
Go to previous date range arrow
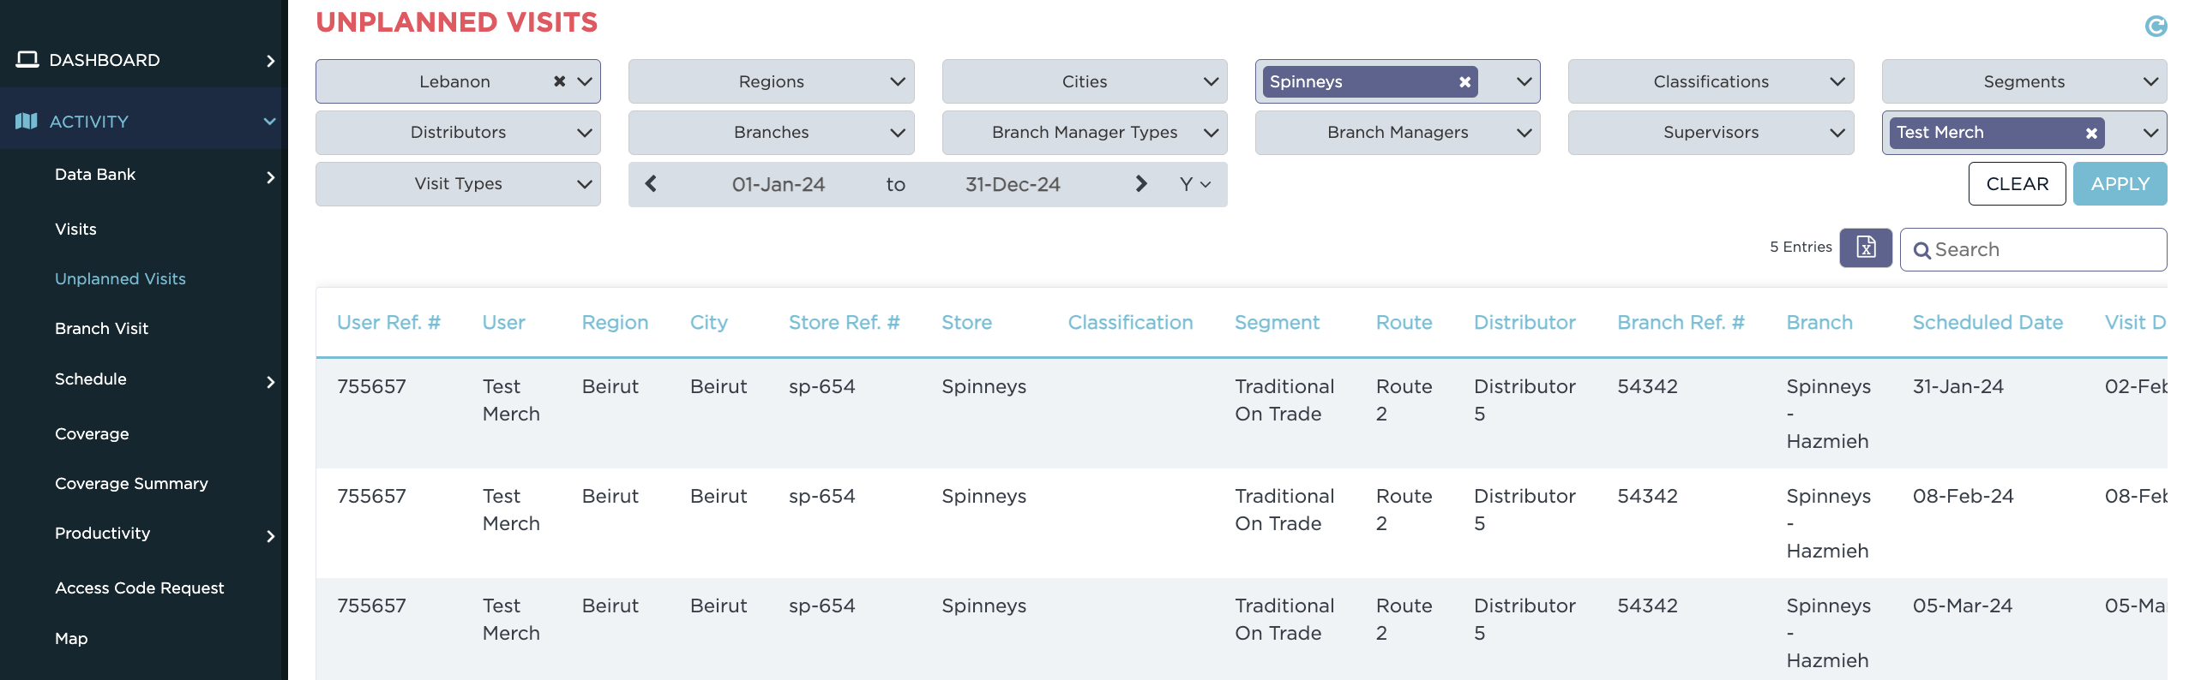(x=651, y=184)
